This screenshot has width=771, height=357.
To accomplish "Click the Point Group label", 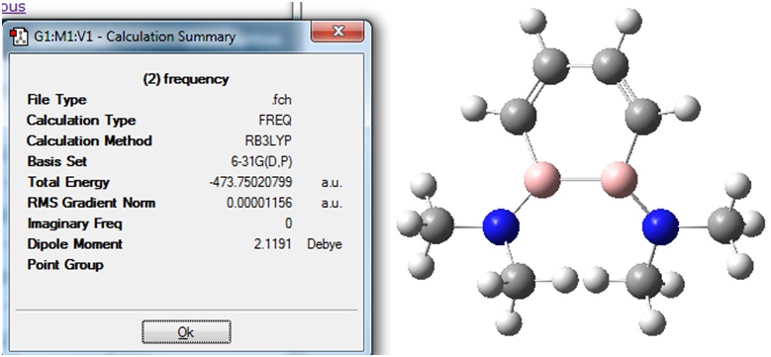I will click(65, 265).
